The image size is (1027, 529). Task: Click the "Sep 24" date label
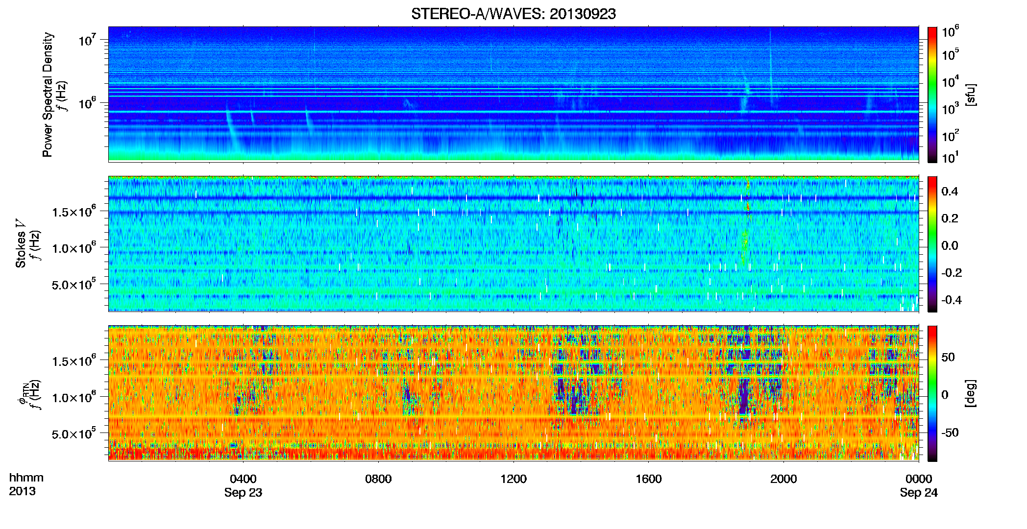[919, 493]
